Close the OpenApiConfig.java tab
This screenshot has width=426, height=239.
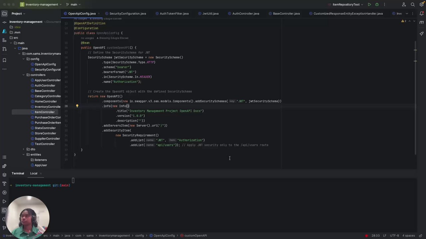coord(99,14)
